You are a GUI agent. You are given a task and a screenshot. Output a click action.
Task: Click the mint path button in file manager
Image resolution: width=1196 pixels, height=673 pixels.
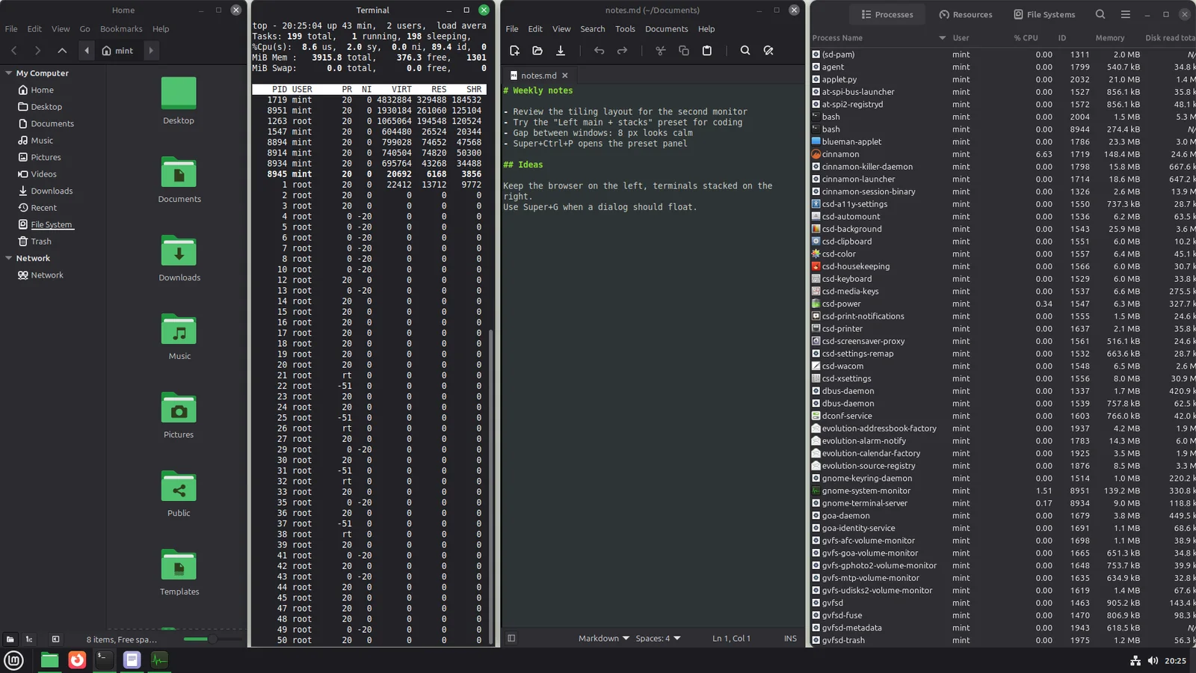118,51
